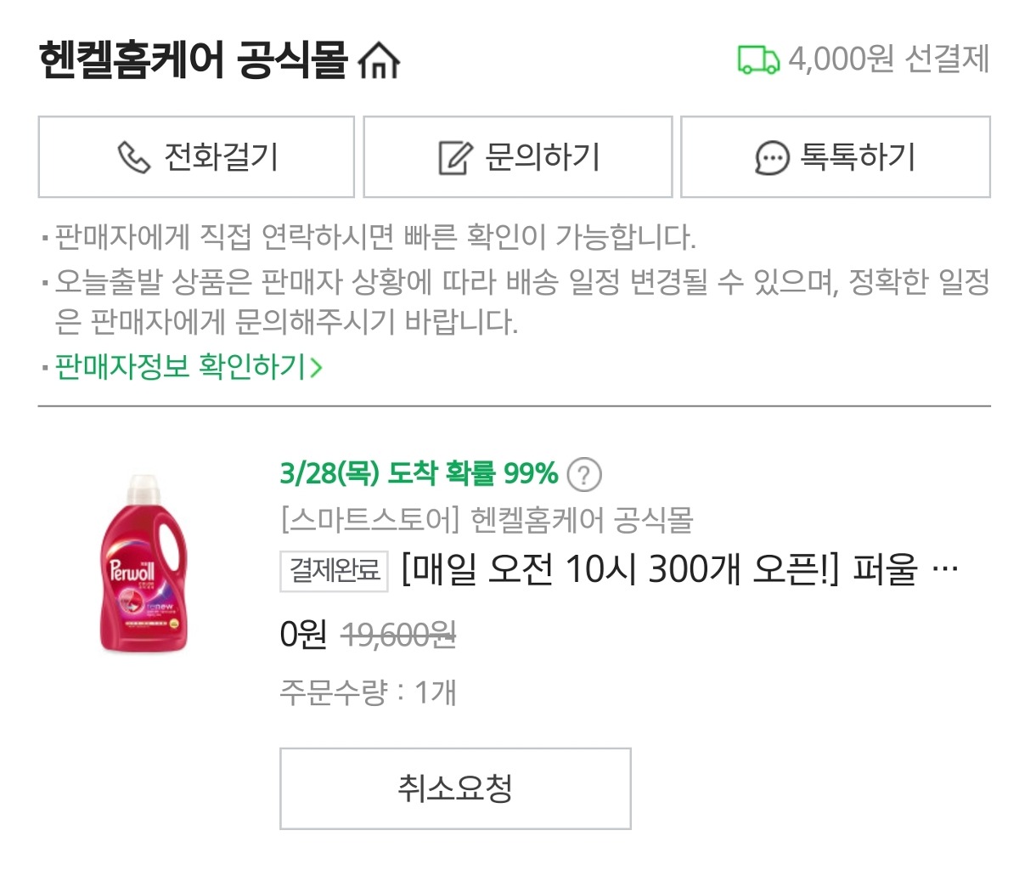Click the 4,000원 선결제 shipping fee text
Screen dimensions: 1019x870
(x=889, y=59)
